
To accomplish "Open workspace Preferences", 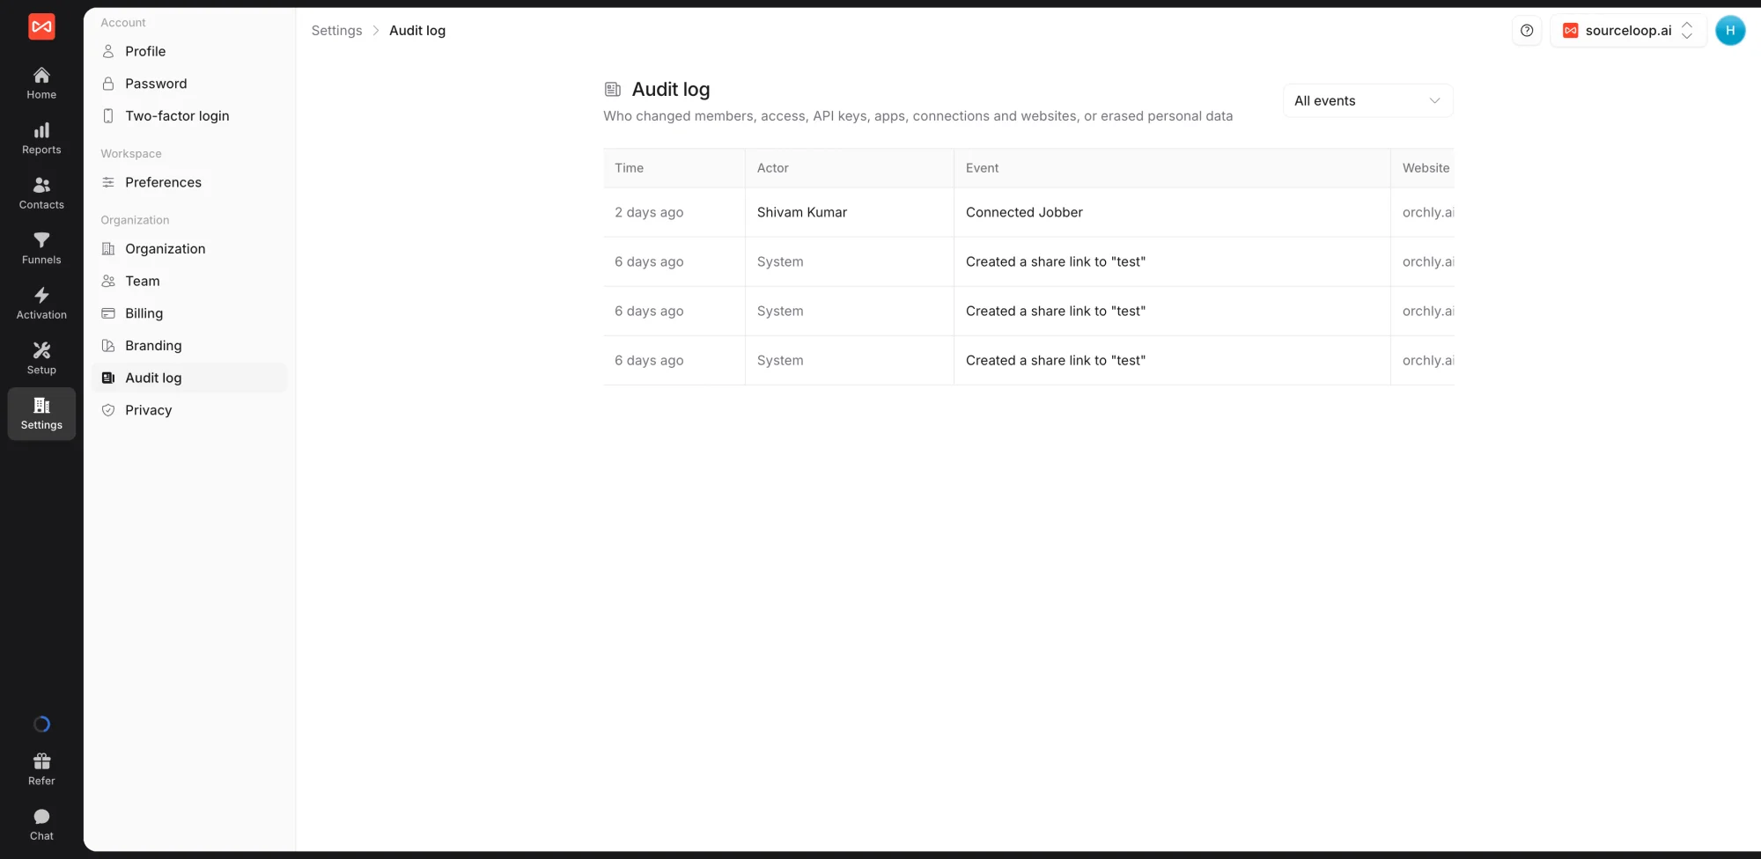I will [x=189, y=182].
